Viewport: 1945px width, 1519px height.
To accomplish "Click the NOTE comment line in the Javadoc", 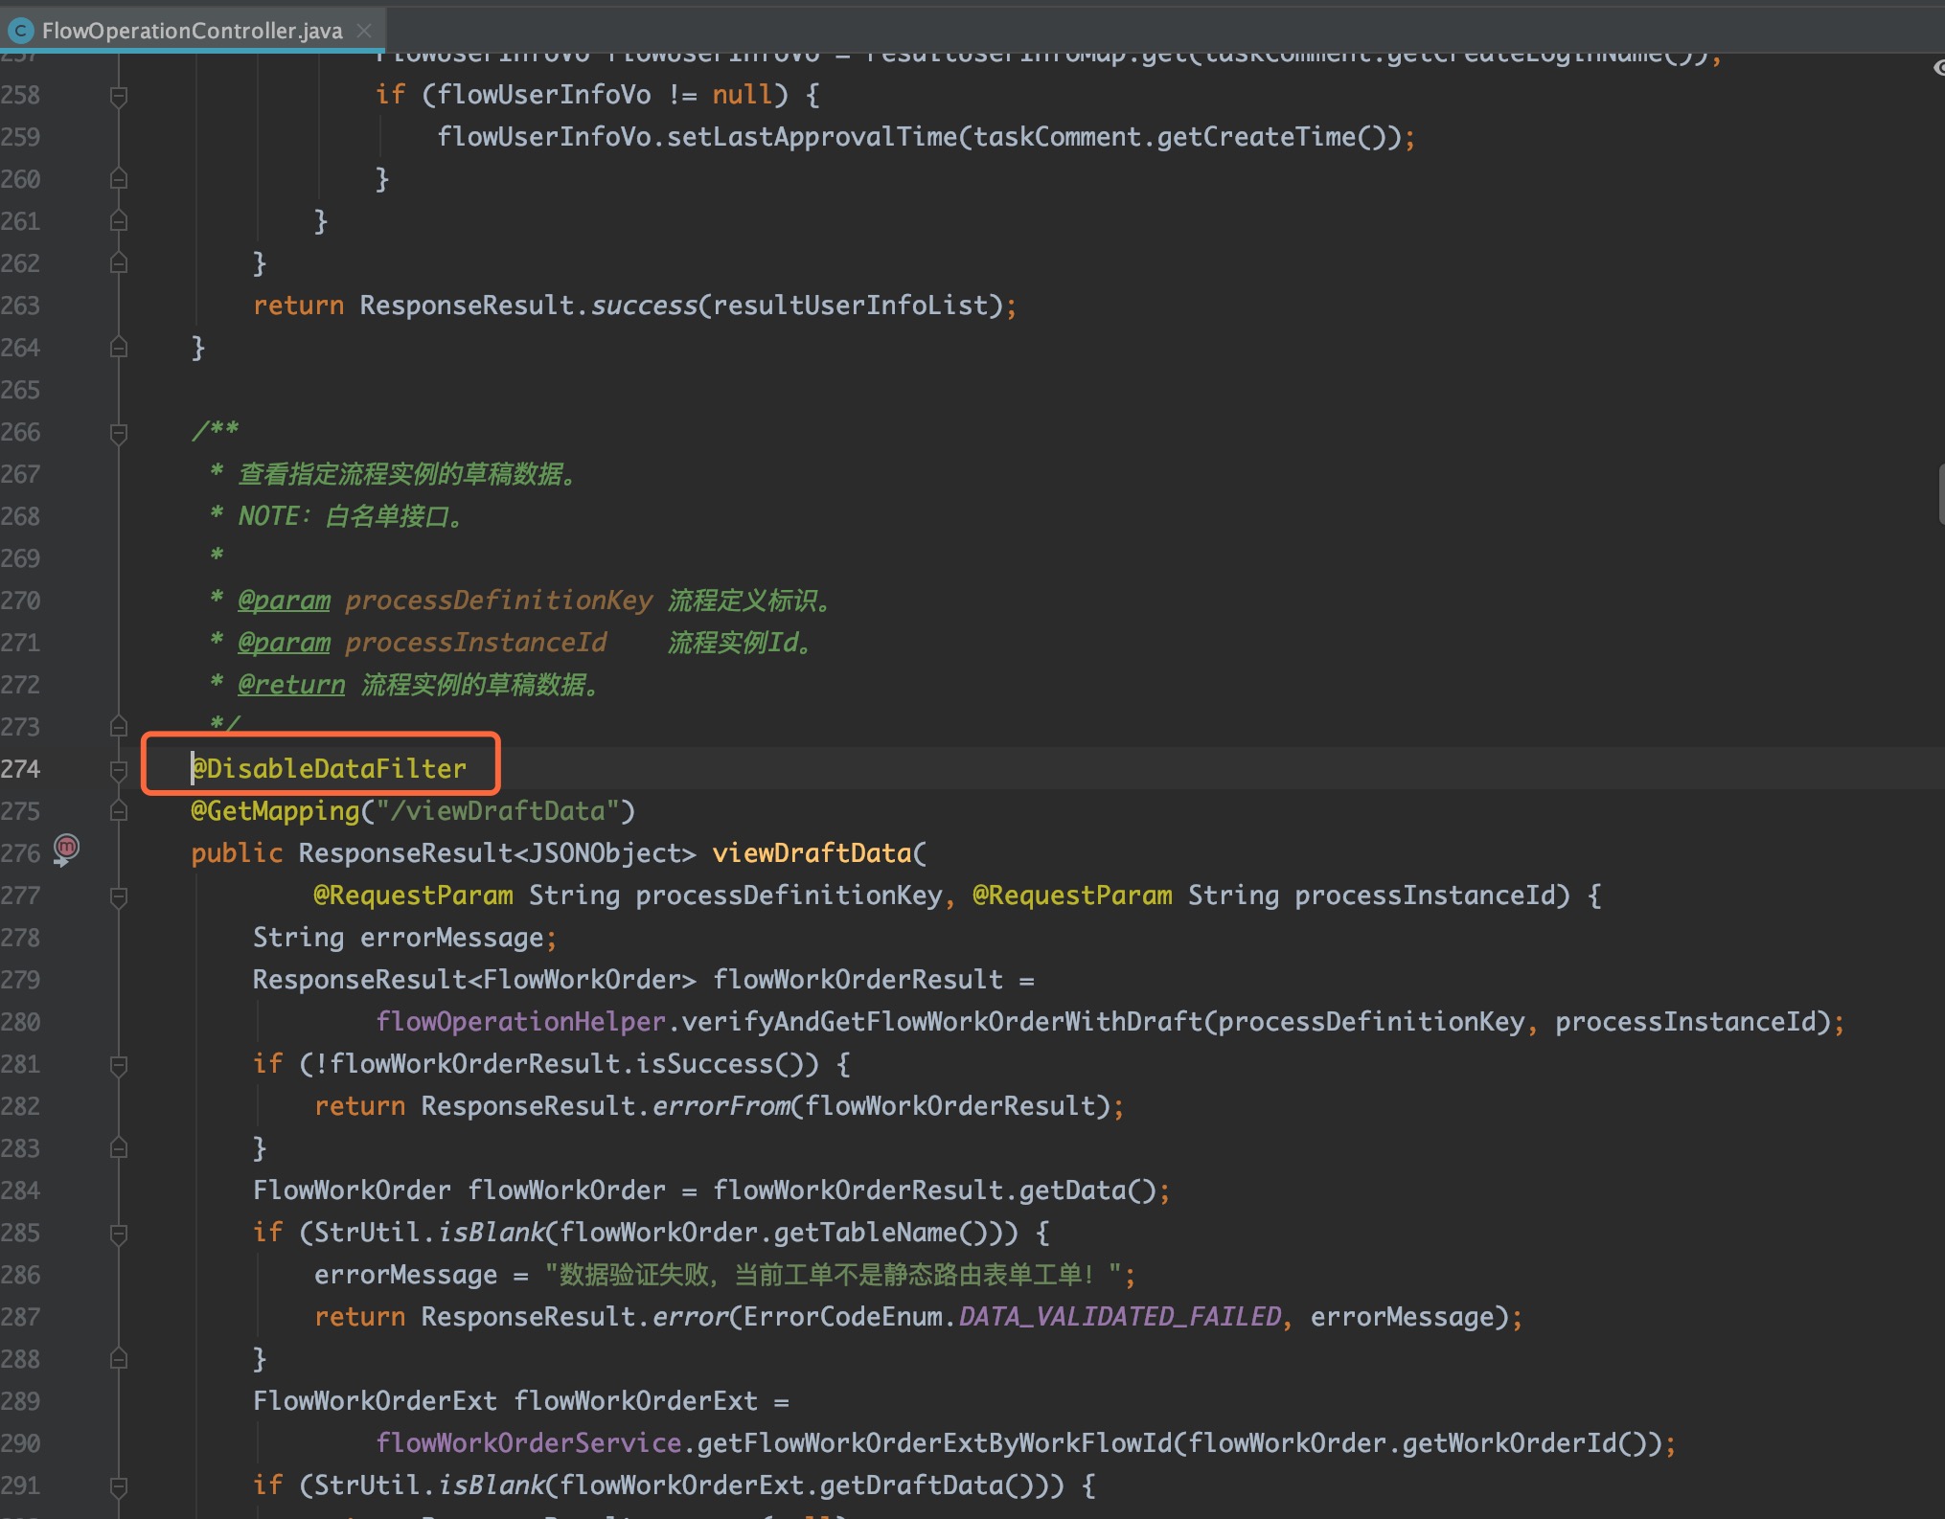I will point(337,517).
